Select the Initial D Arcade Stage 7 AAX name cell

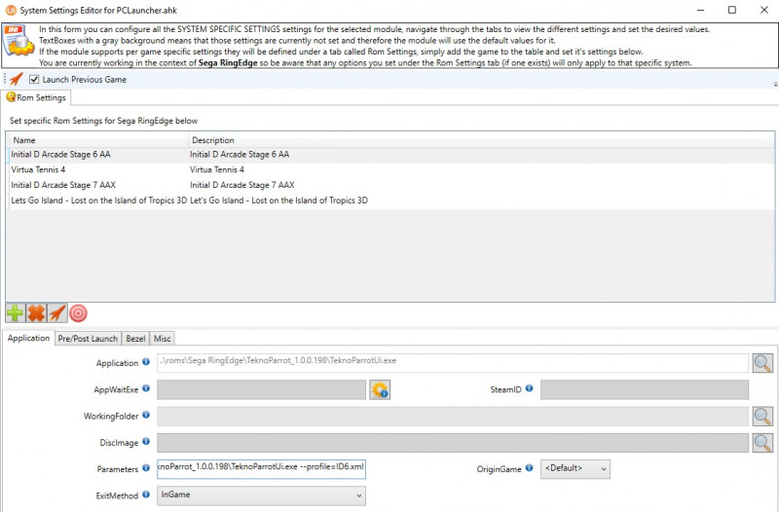tap(98, 185)
